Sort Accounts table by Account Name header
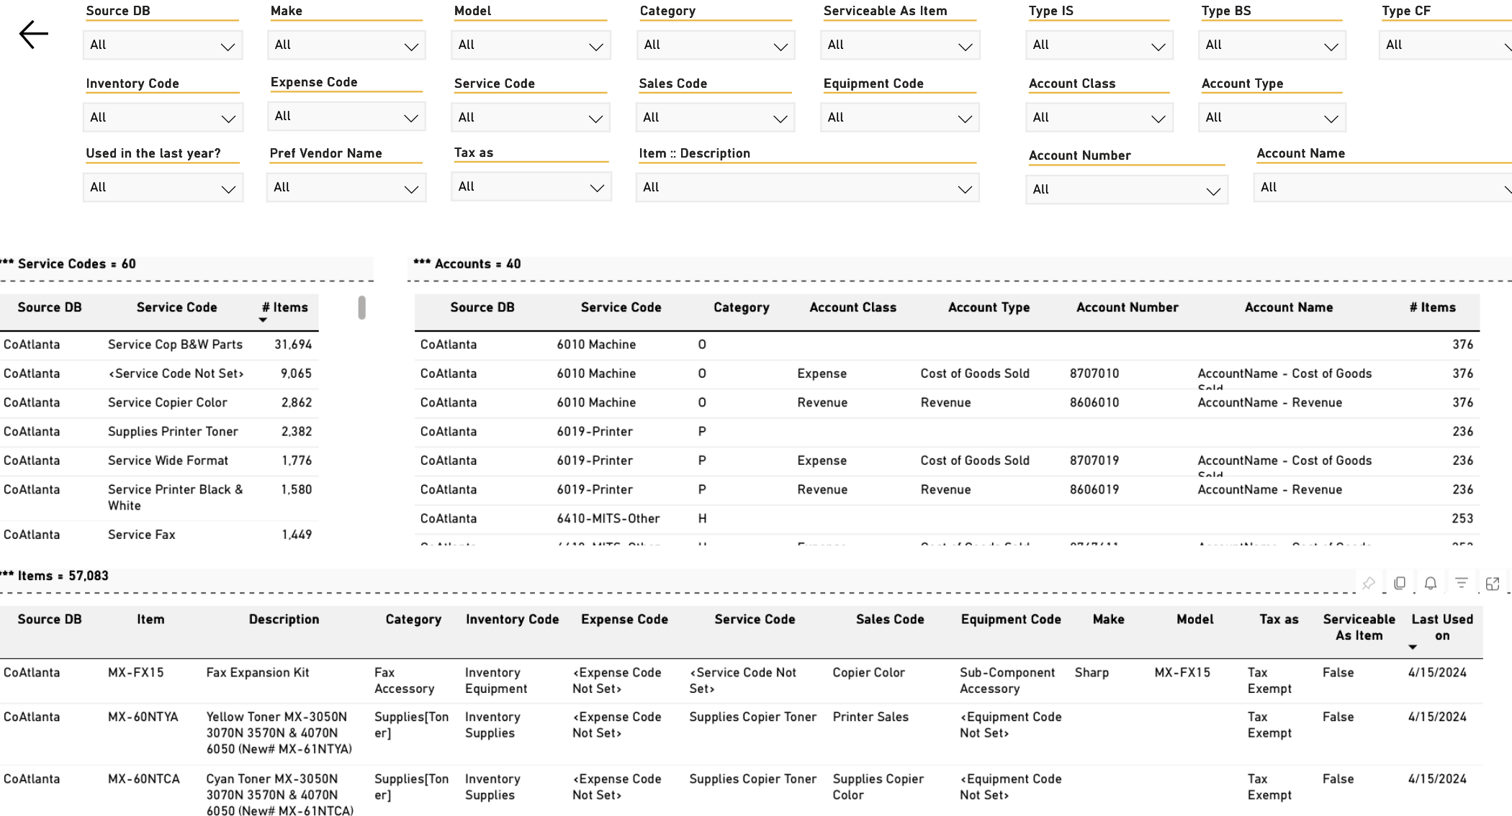 tap(1289, 307)
